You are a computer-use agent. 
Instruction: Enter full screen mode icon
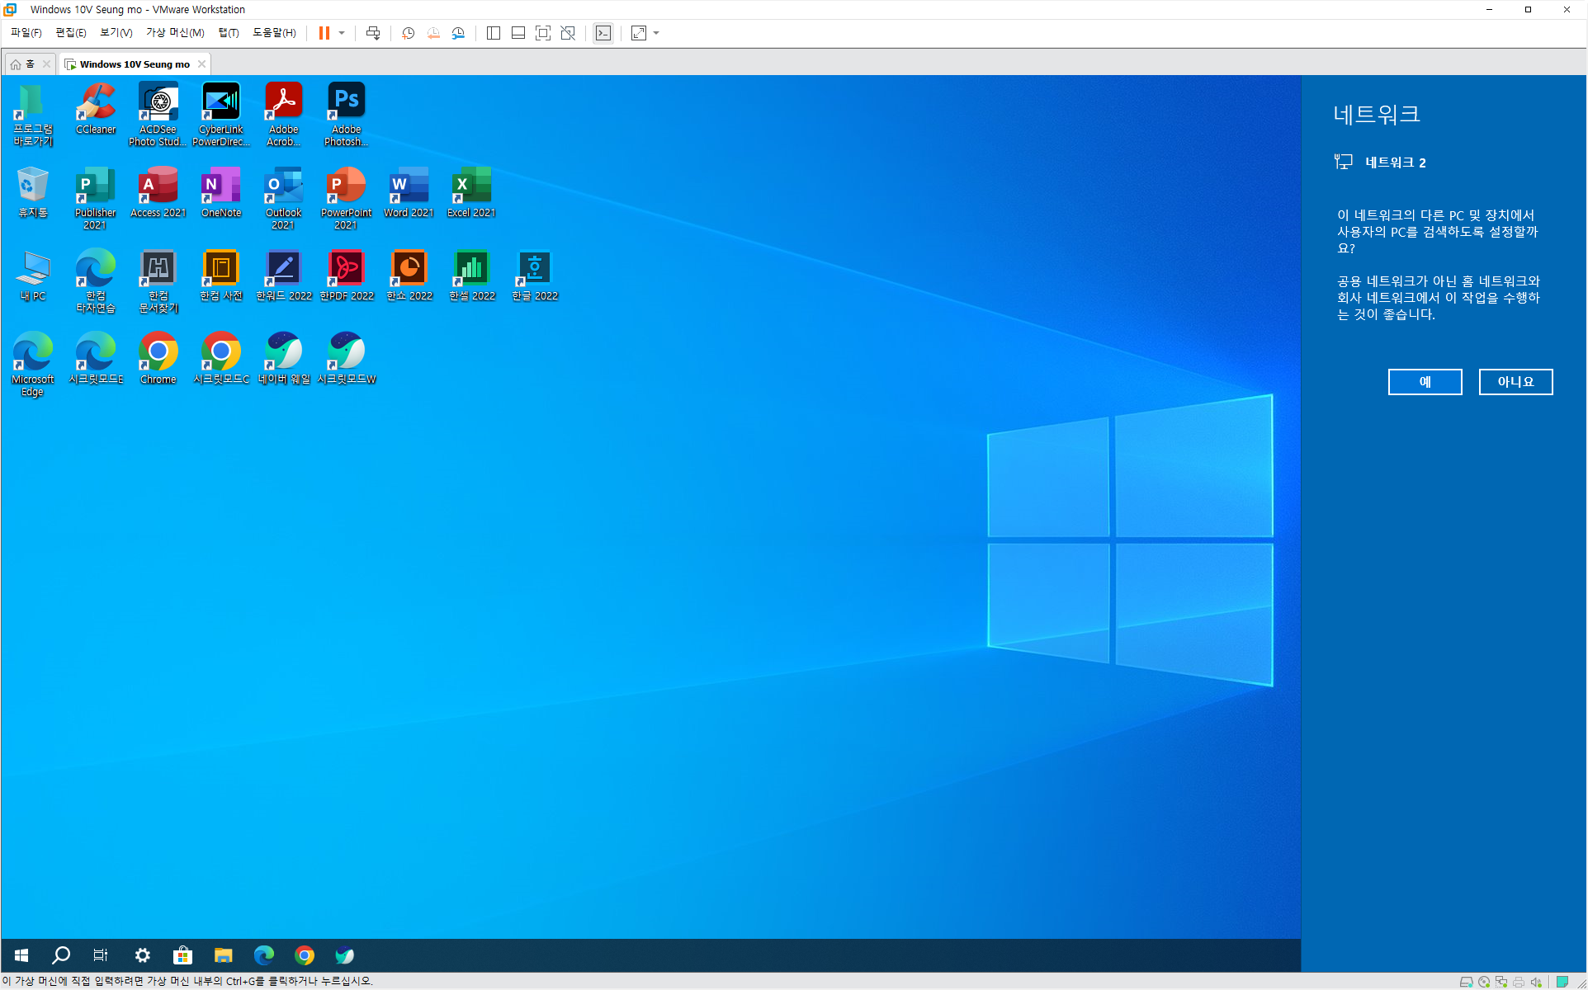543,33
